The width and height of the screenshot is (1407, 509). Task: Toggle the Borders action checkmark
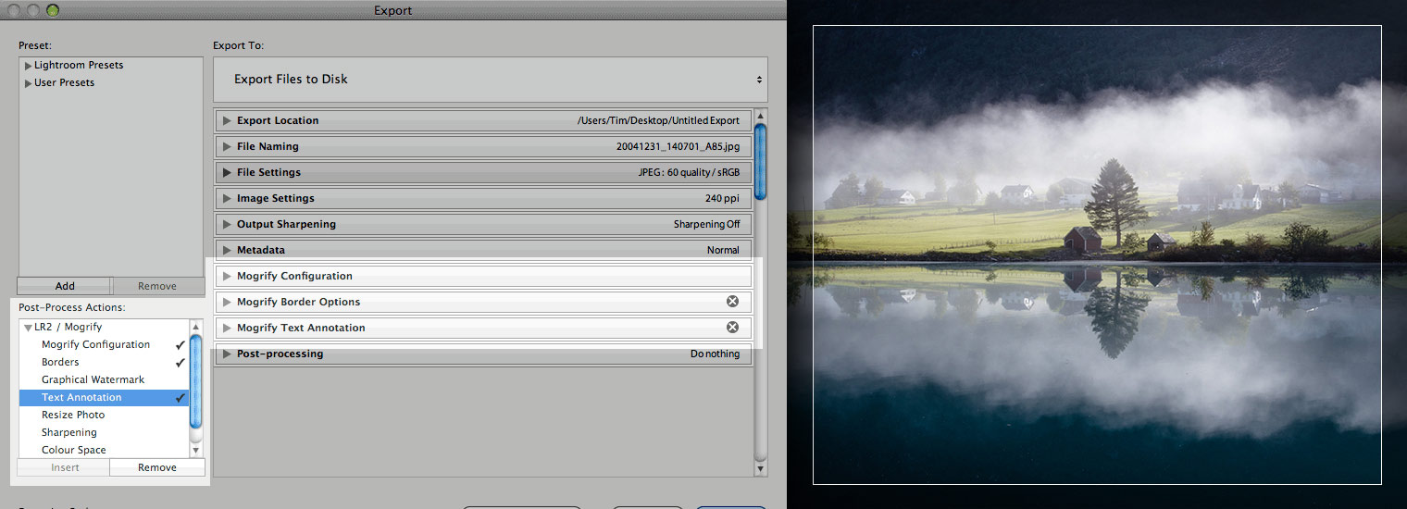coord(181,363)
